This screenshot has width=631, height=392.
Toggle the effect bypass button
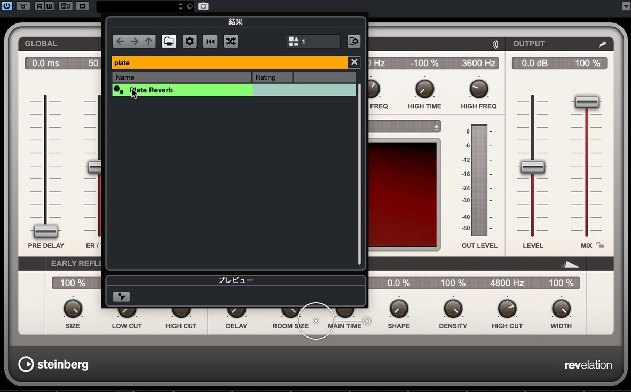23,6
